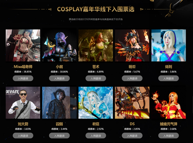
Task: Click 入围邀请 button under 小腐
Action: [59, 78]
